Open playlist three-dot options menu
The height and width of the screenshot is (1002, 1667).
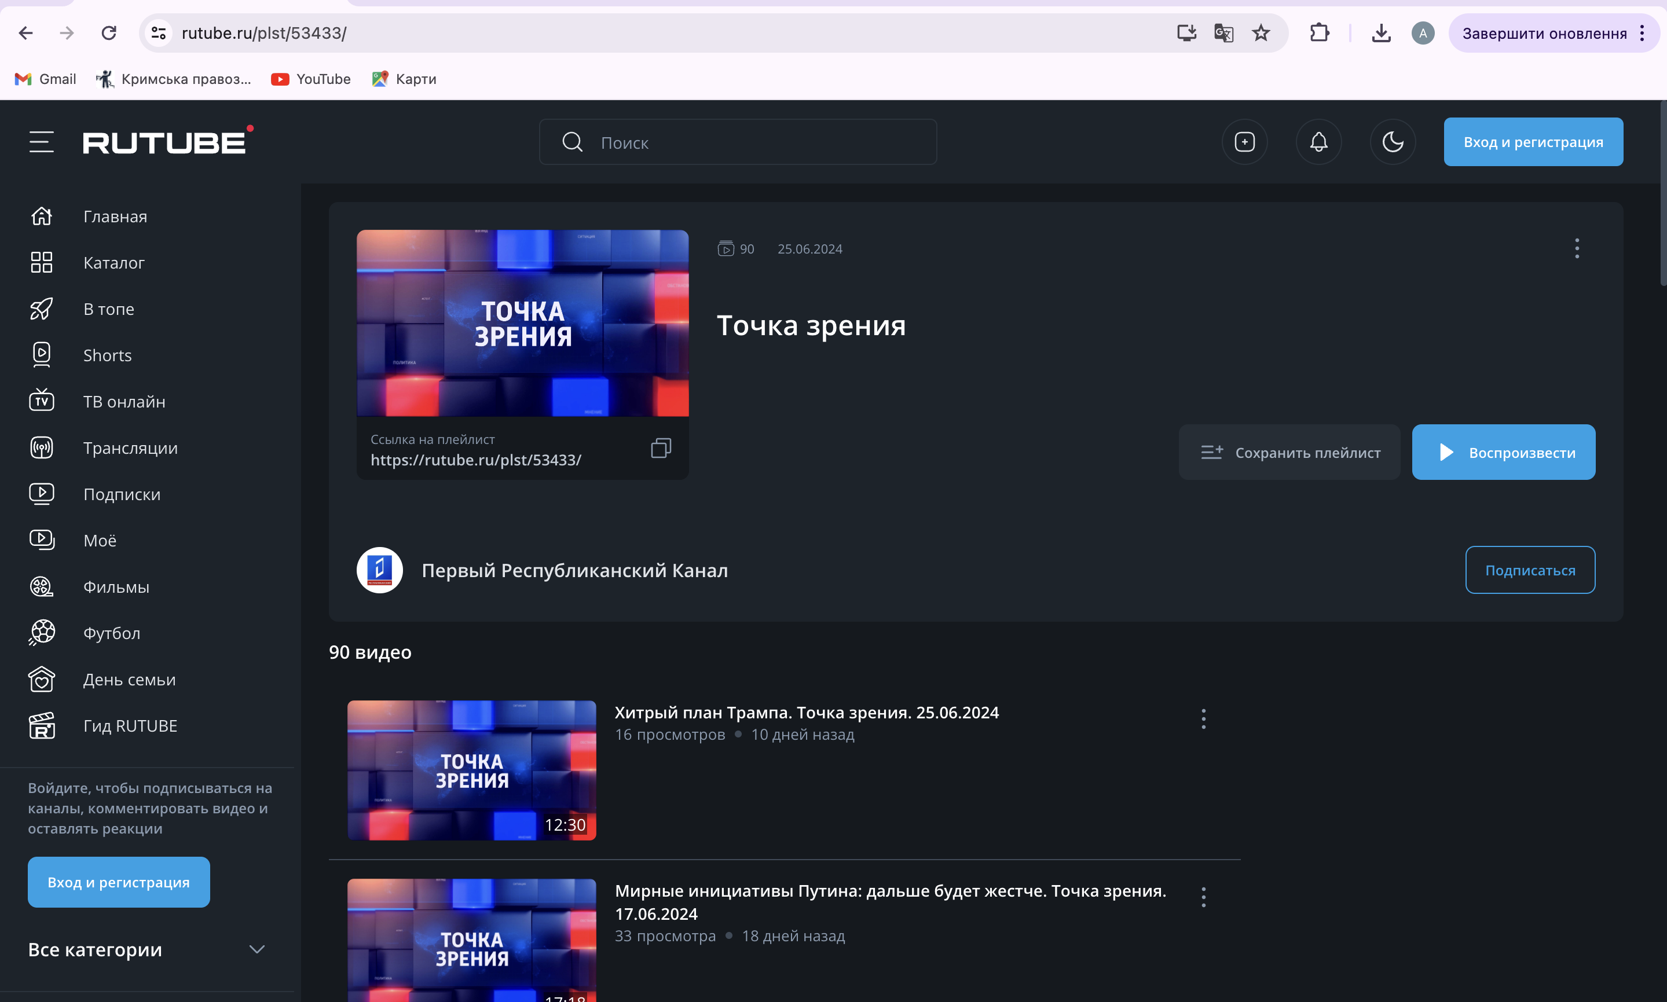pyautogui.click(x=1577, y=248)
